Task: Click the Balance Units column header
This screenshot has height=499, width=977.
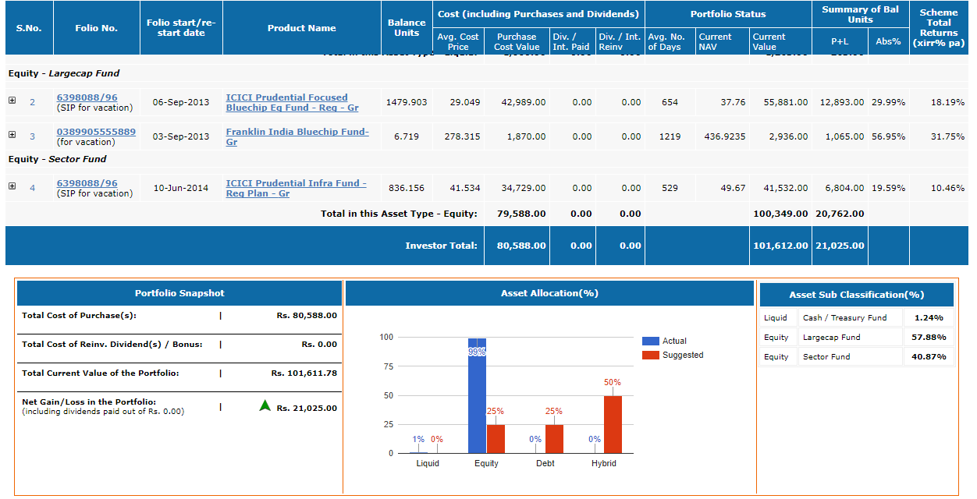Action: pos(407,28)
